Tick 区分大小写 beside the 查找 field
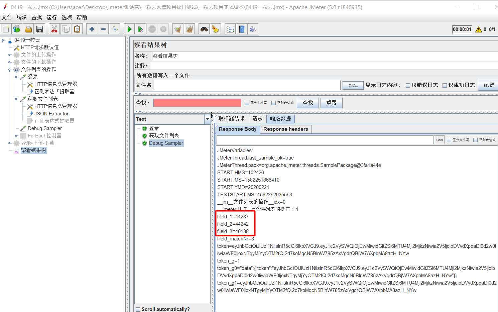Image resolution: width=498 pixels, height=312 pixels. point(247,103)
